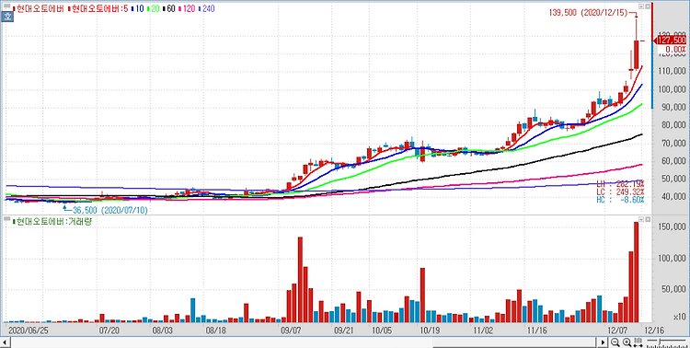Click the 70,000 price axis label
Viewport: 690px width, 348px height.
[x=674, y=144]
